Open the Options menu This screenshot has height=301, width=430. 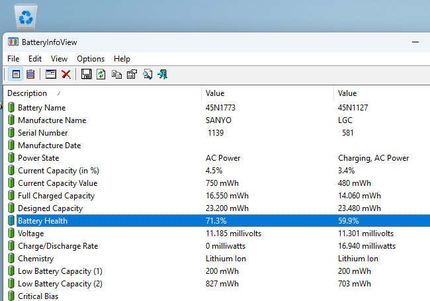click(x=91, y=59)
